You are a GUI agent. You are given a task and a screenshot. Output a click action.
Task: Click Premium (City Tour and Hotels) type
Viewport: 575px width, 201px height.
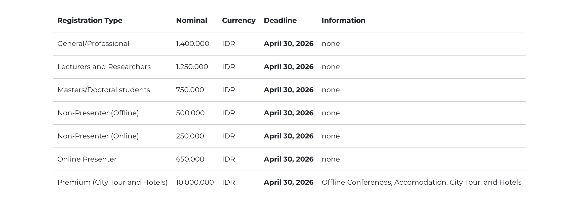tap(112, 182)
